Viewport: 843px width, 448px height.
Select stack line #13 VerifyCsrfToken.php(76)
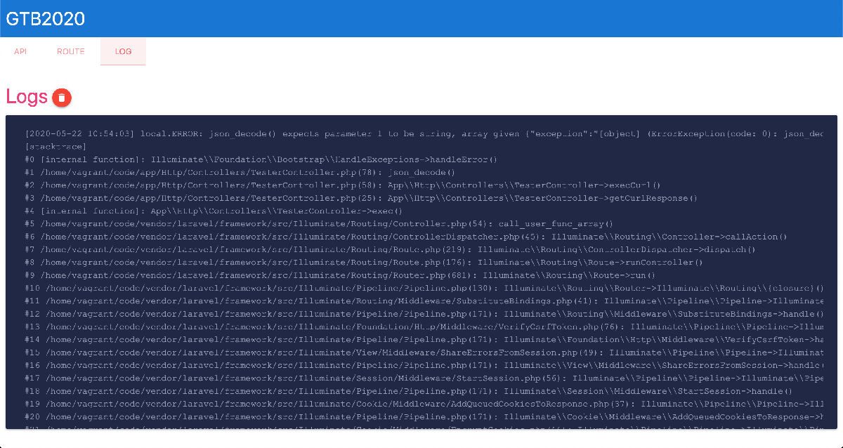pyautogui.click(x=421, y=327)
